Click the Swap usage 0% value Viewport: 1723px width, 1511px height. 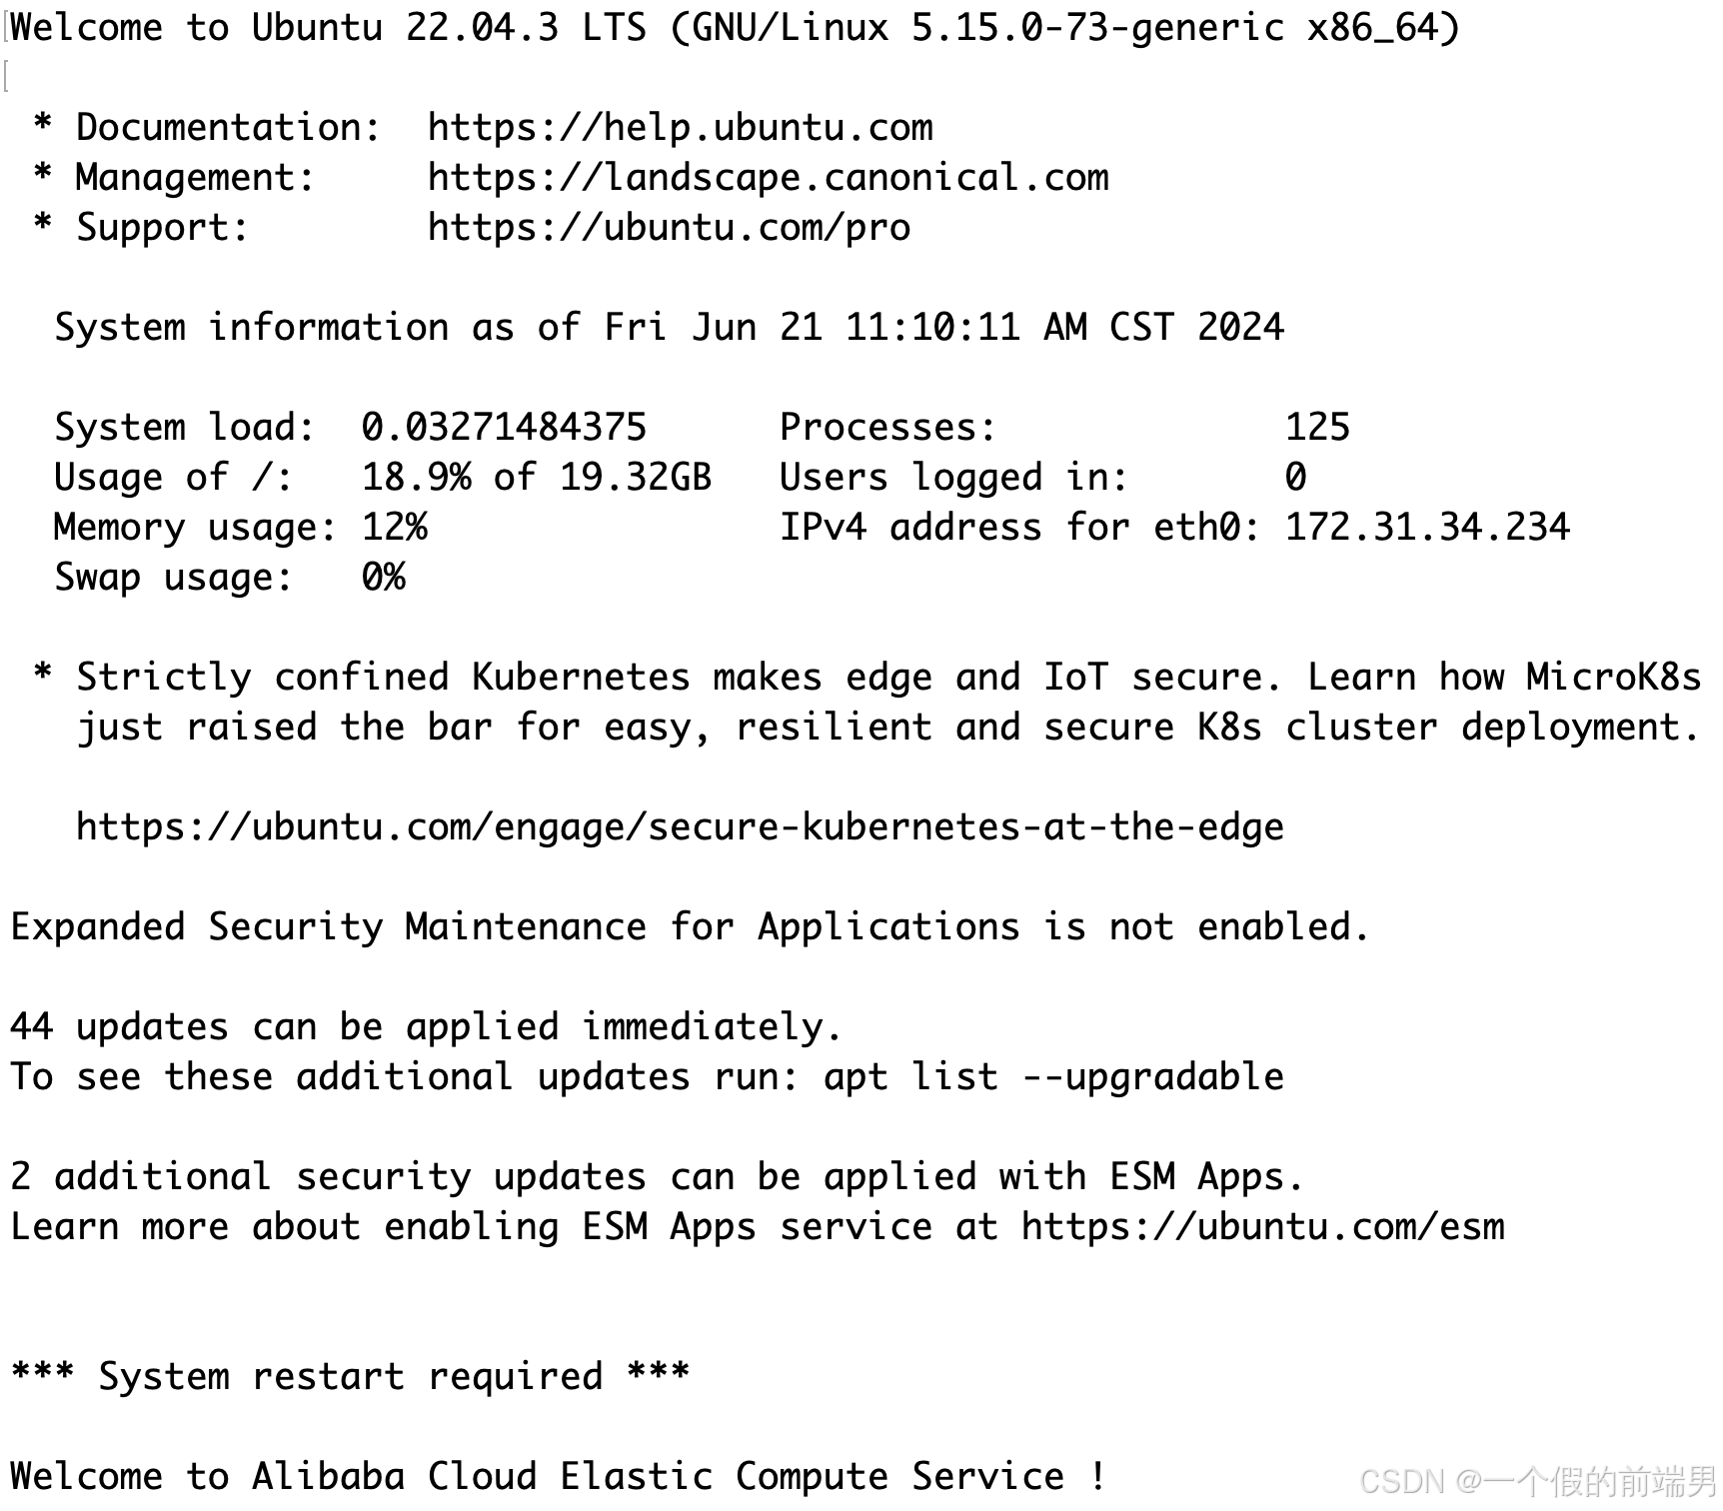tap(383, 578)
